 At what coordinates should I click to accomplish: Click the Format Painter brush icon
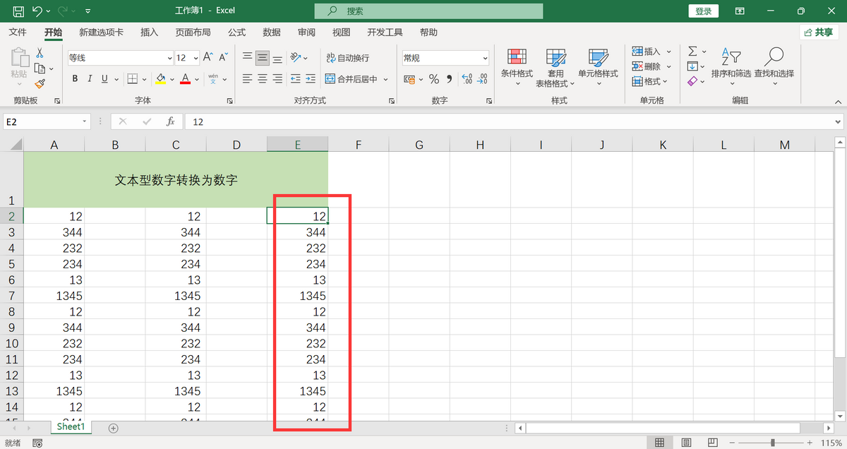[40, 83]
